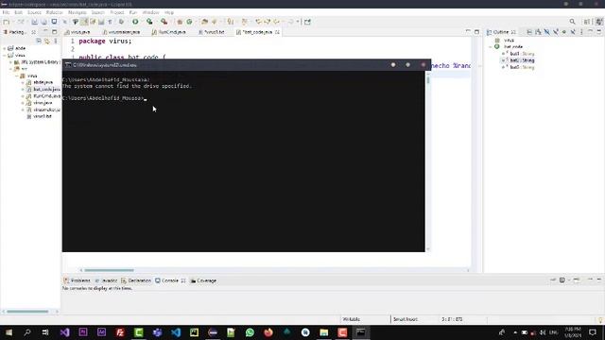Click the New file icon in toolbar
The height and width of the screenshot is (340, 605).
click(7, 22)
